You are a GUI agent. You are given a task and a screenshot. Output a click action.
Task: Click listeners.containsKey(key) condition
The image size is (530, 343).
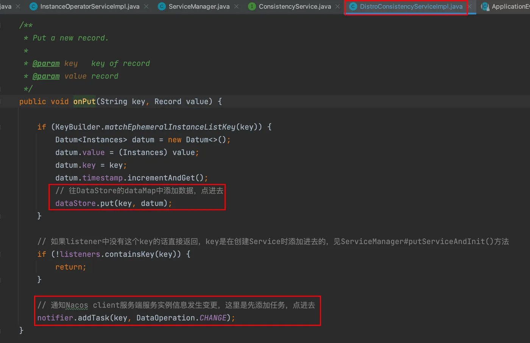pyautogui.click(x=120, y=254)
